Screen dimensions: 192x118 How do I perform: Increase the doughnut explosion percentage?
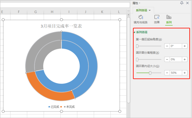point(185,59)
